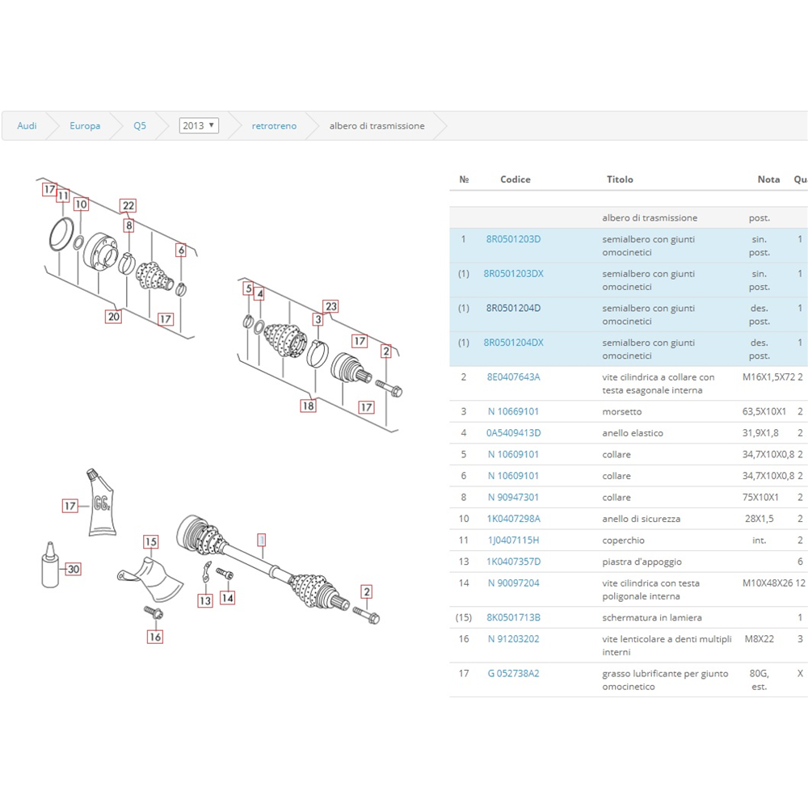This screenshot has width=808, height=808.
Task: Click callout 30 next to the small bottle
Action: (x=74, y=569)
